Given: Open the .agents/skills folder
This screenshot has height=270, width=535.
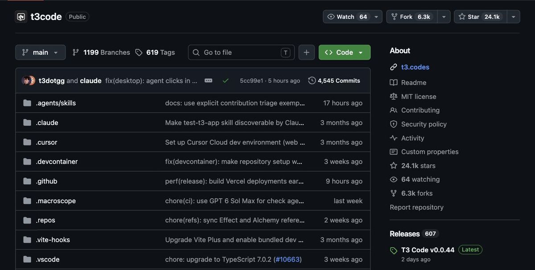Looking at the screenshot, I should click(56, 103).
